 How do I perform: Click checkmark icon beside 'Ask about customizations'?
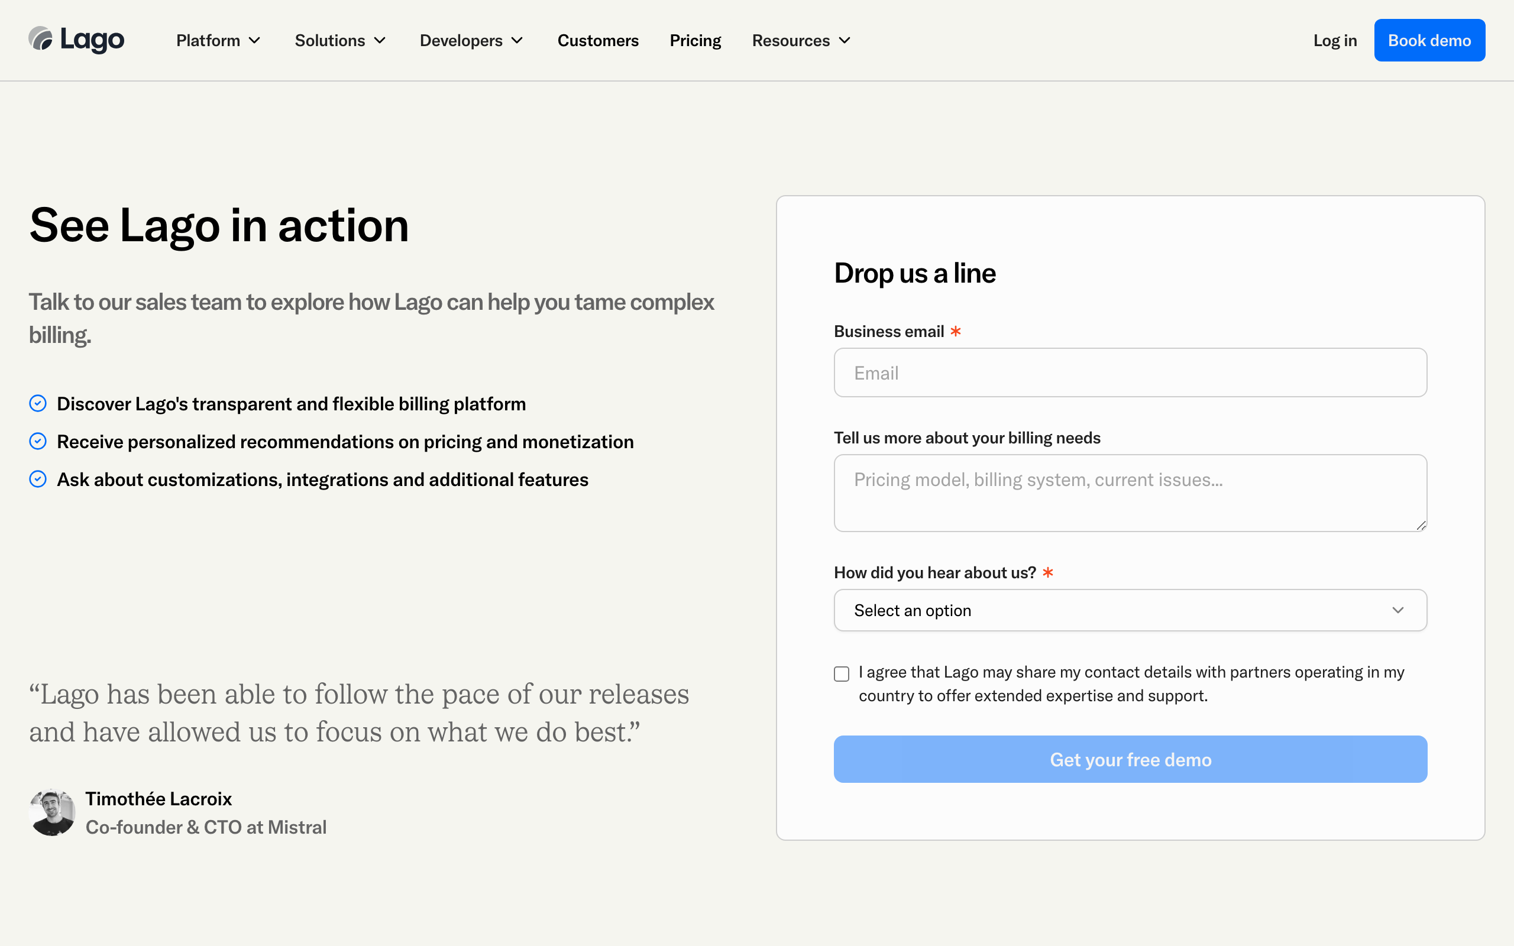(x=38, y=480)
